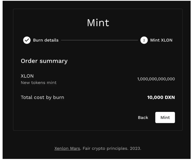
Task: Click the Order summary heading
Action: (x=44, y=61)
